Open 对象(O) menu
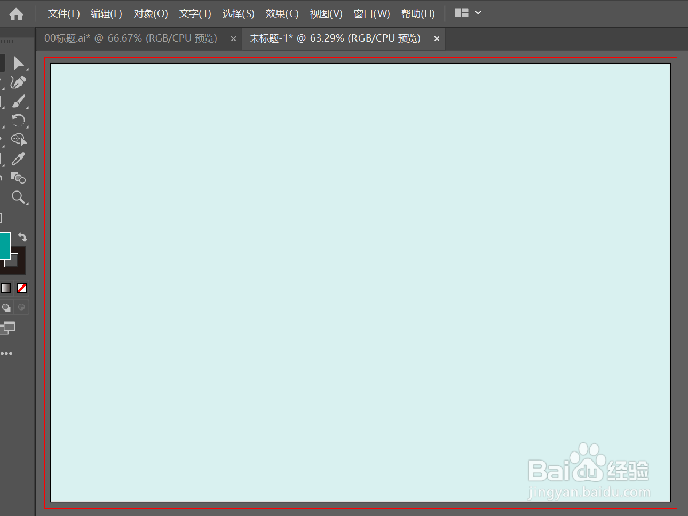The width and height of the screenshot is (688, 516). point(151,14)
